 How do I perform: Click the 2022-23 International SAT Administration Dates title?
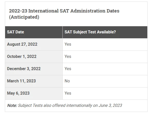pos(64,11)
